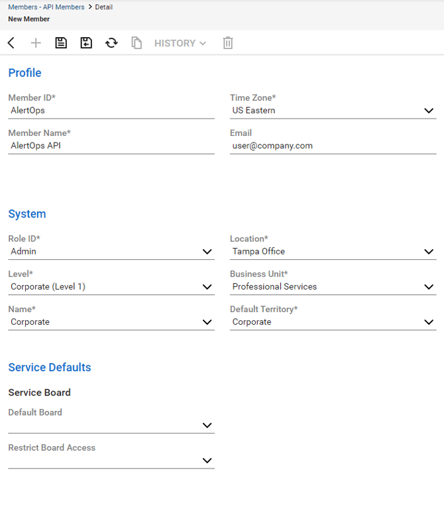This screenshot has height=511, width=444.
Task: Click the back arrow icon
Action: pos(11,43)
